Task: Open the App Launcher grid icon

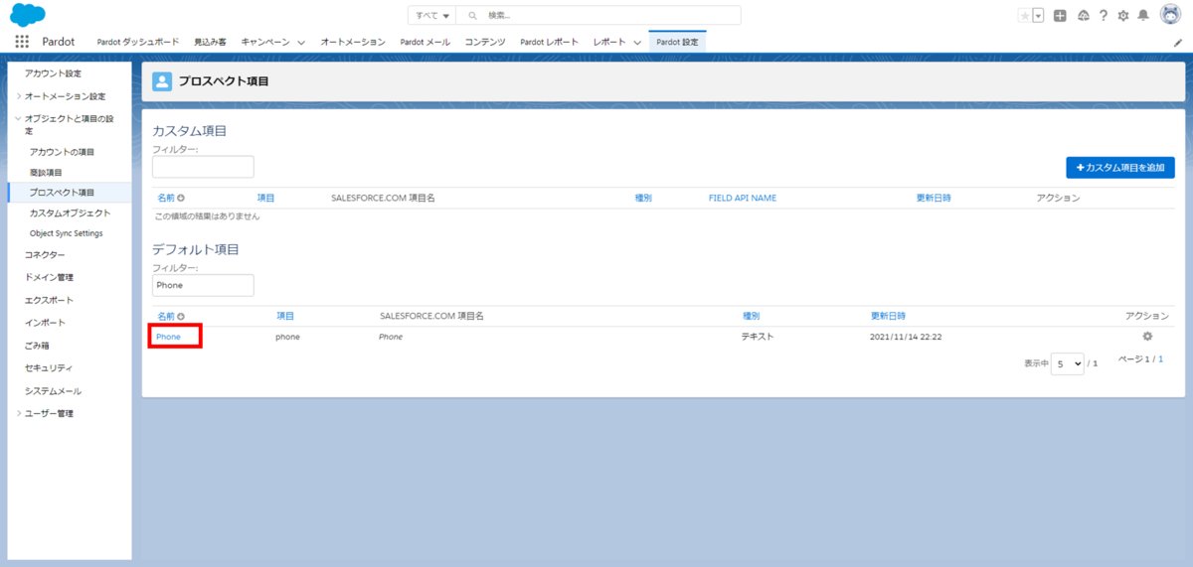Action: point(22,42)
